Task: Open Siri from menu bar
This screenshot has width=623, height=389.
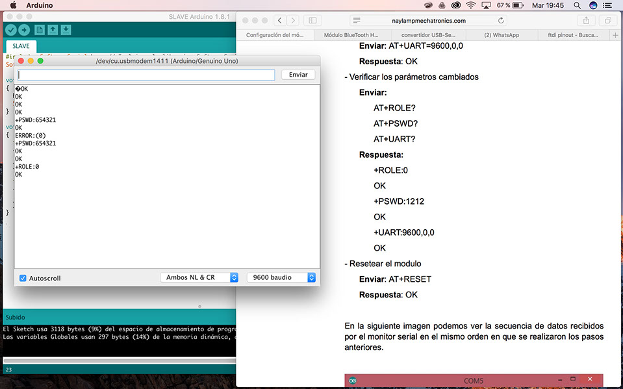Action: (x=593, y=5)
